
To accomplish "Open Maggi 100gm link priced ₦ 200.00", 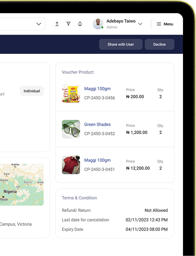I will click(98, 89).
